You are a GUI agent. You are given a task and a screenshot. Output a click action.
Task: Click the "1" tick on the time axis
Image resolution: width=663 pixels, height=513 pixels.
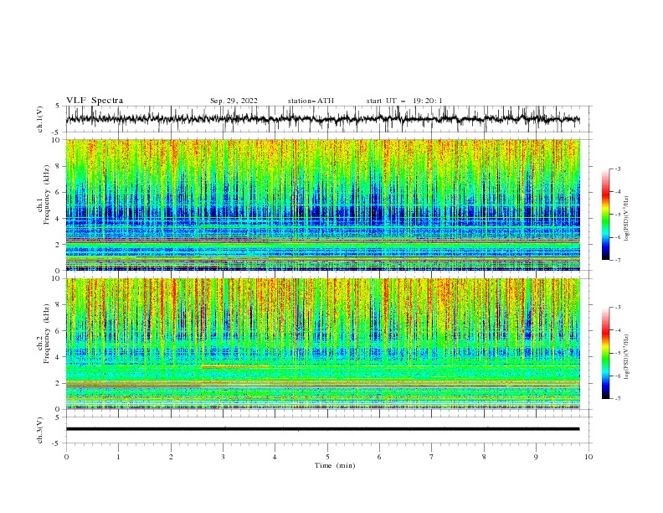click(x=118, y=457)
